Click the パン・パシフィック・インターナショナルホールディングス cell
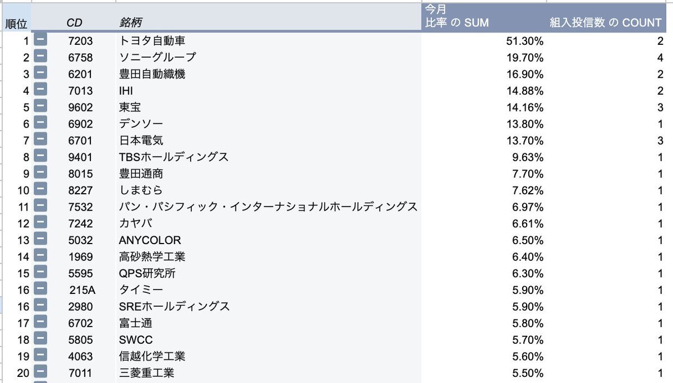 [268, 207]
